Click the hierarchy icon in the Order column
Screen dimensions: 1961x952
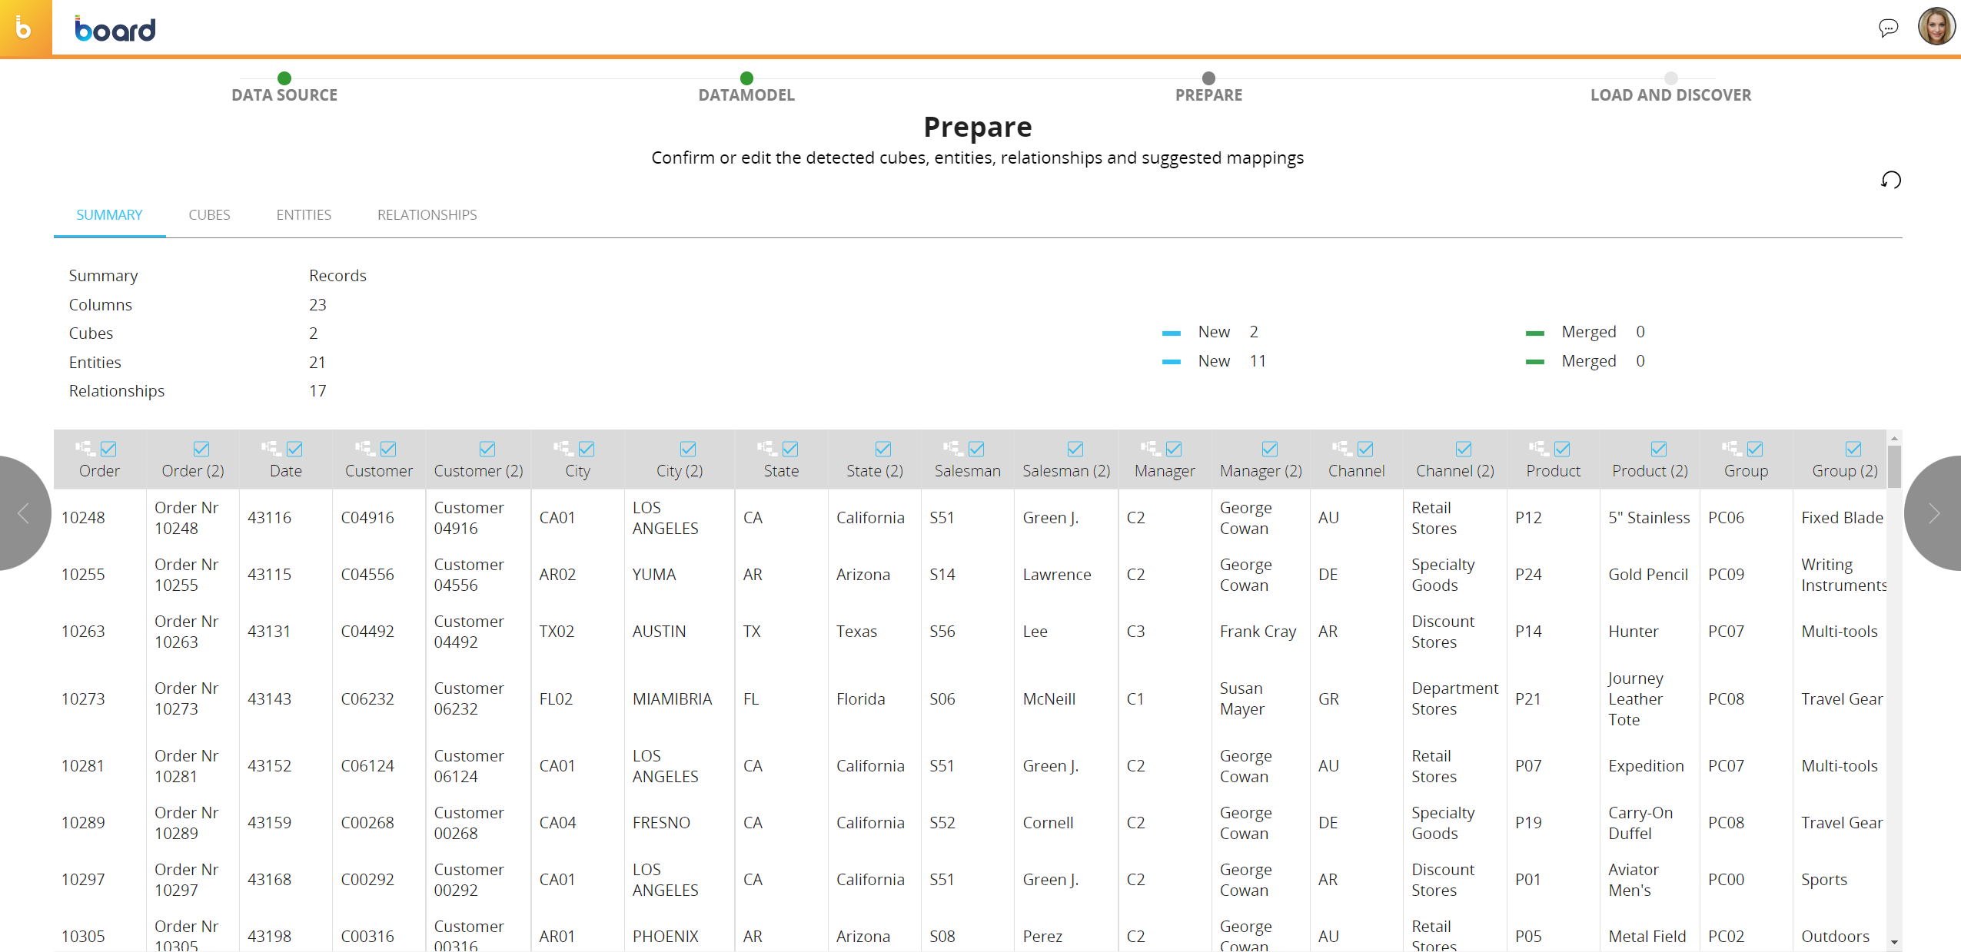85,448
